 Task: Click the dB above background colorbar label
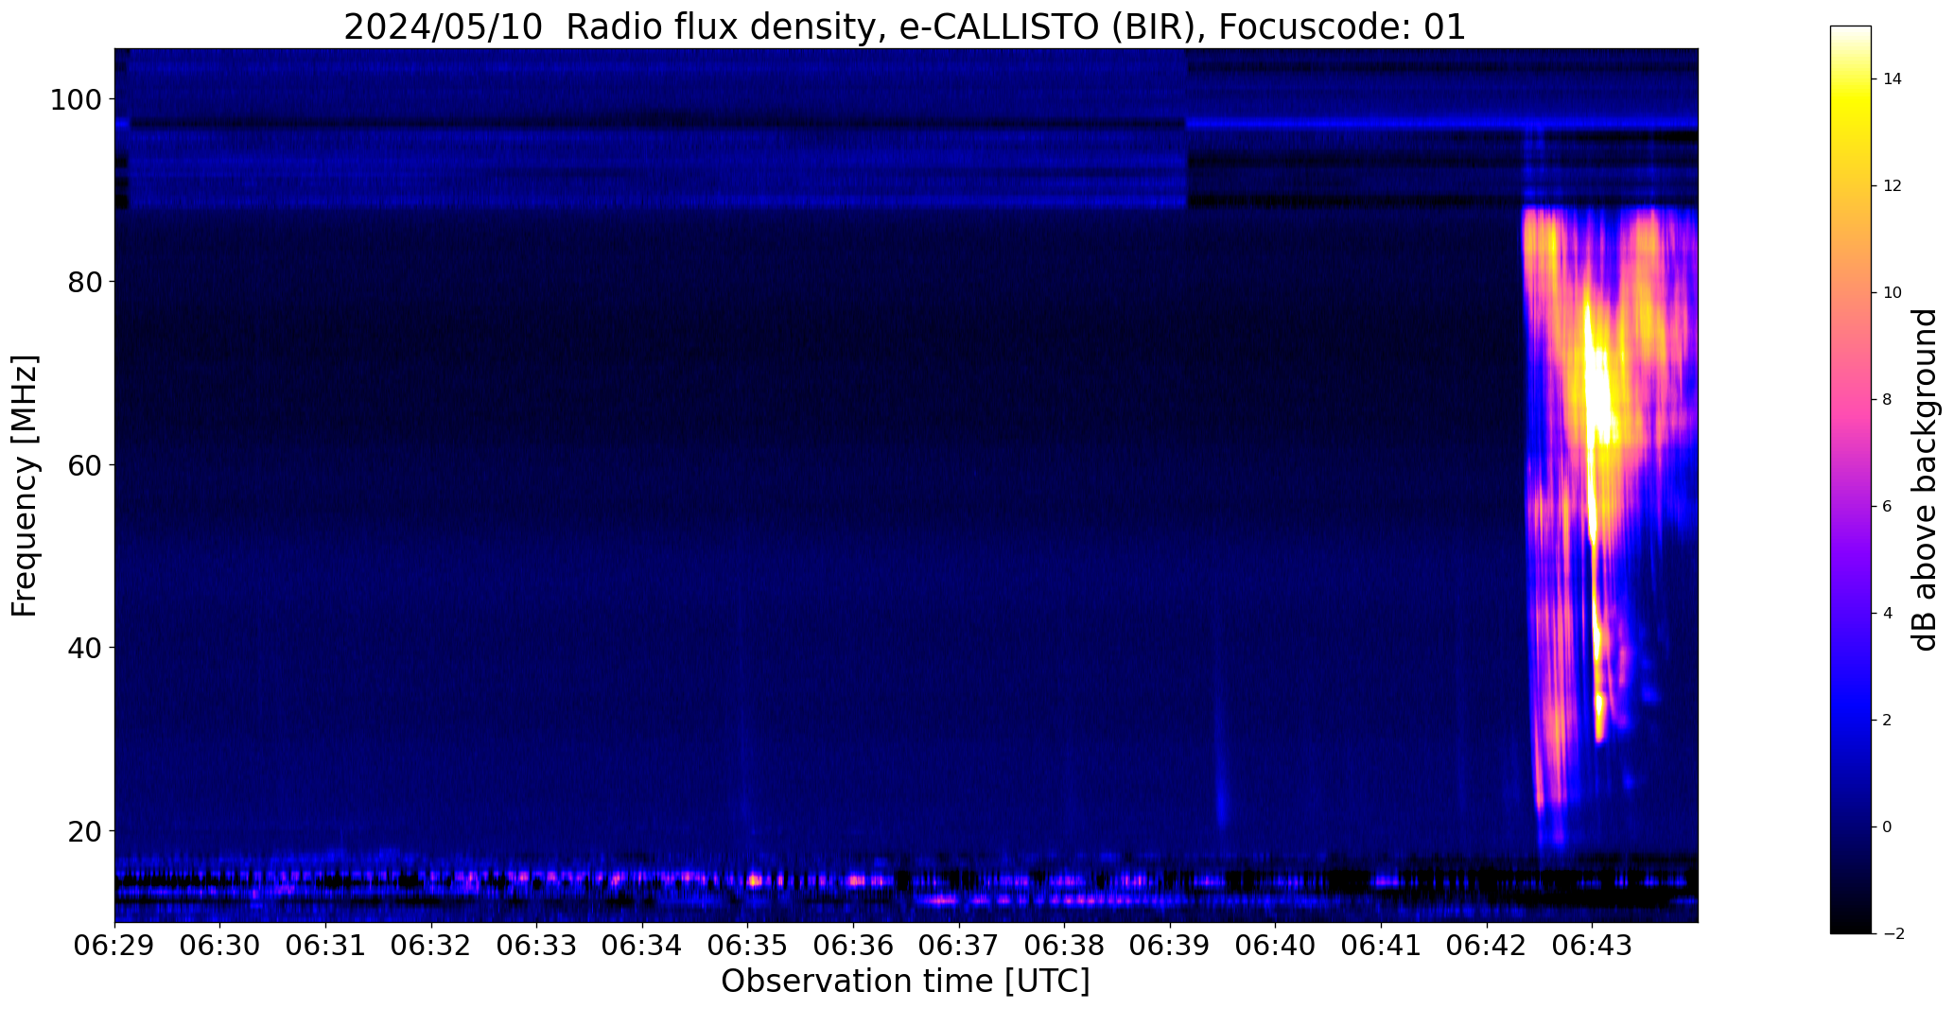(x=1925, y=479)
